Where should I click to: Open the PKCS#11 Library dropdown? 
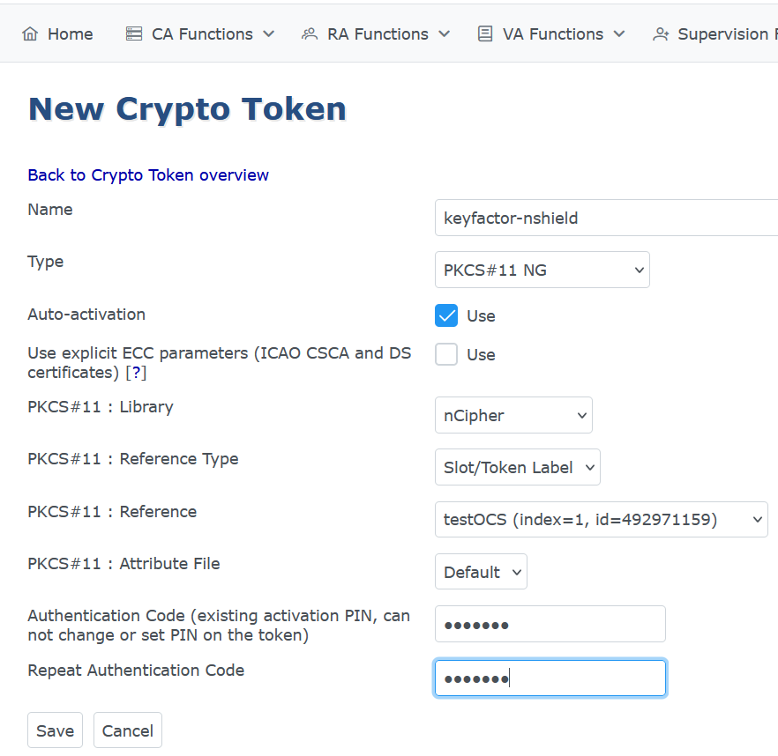coord(512,414)
